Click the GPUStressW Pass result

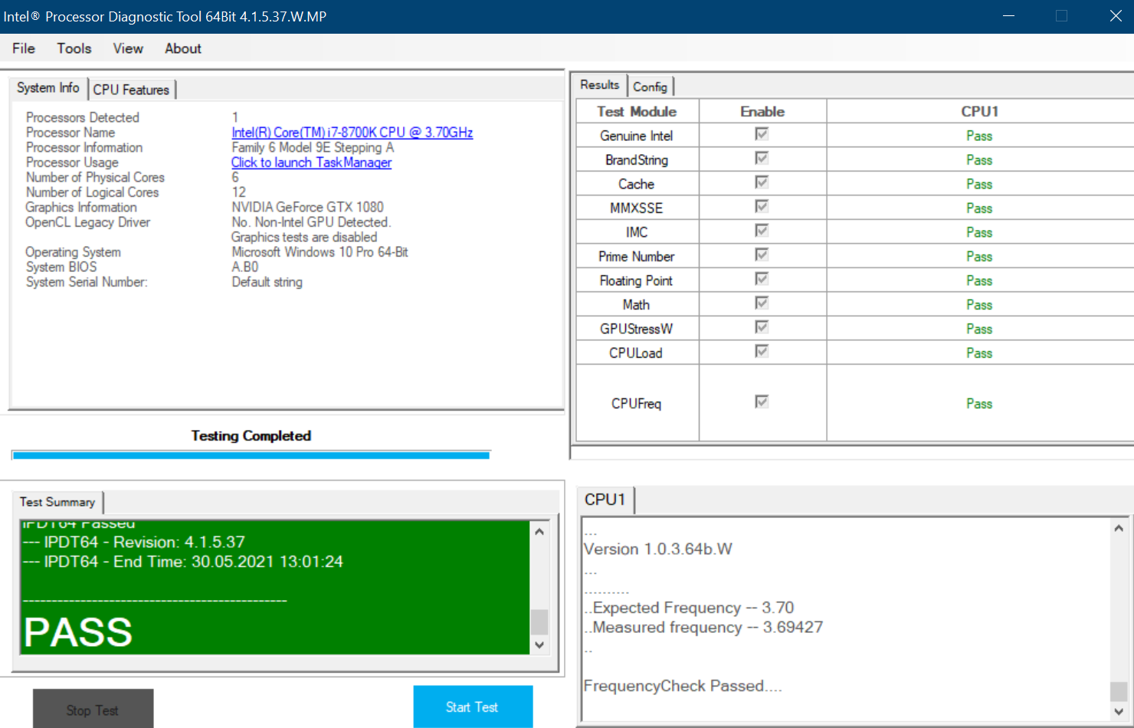click(x=979, y=329)
